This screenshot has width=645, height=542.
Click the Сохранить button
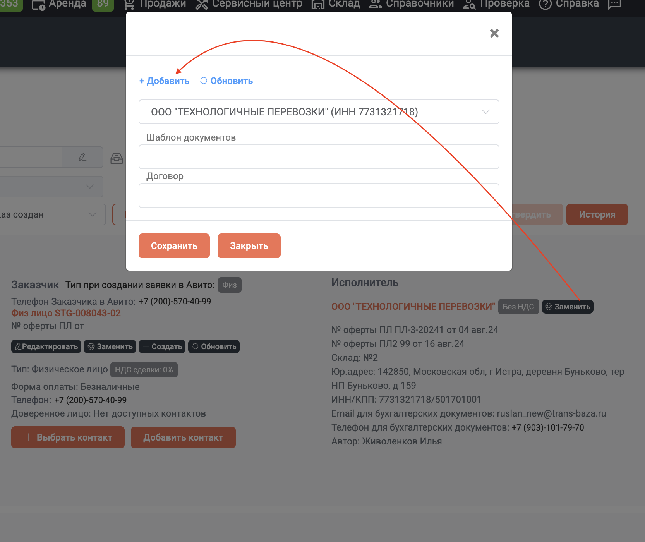[174, 246]
